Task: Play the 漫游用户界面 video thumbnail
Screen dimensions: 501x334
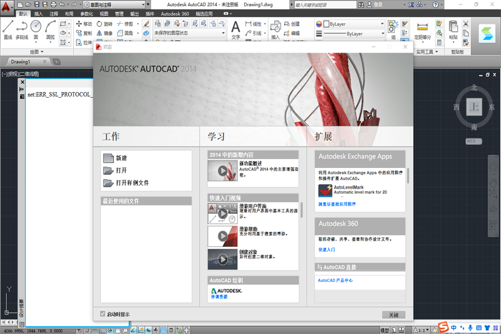Action: click(x=223, y=214)
